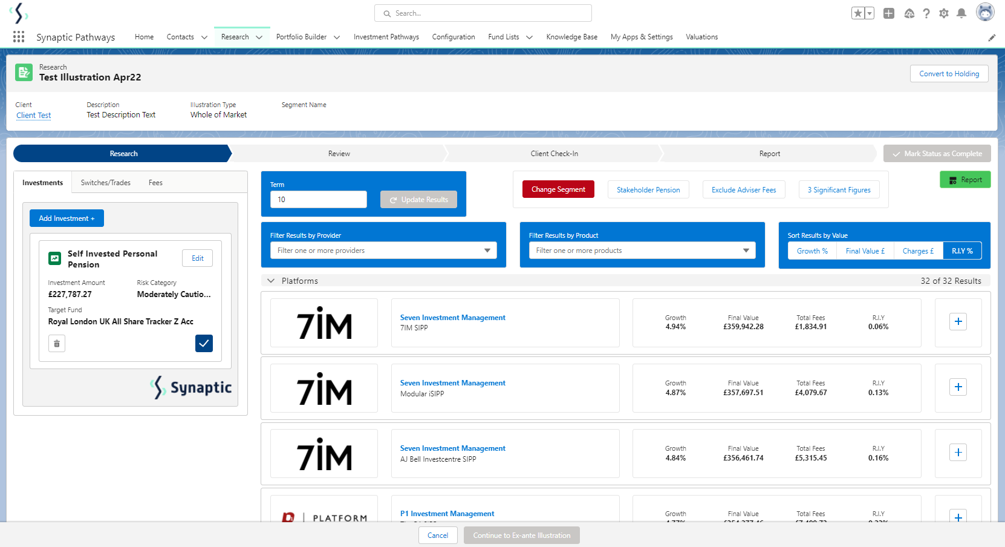Open the Filter Results by Product dropdown
The width and height of the screenshot is (1005, 547).
[642, 251]
